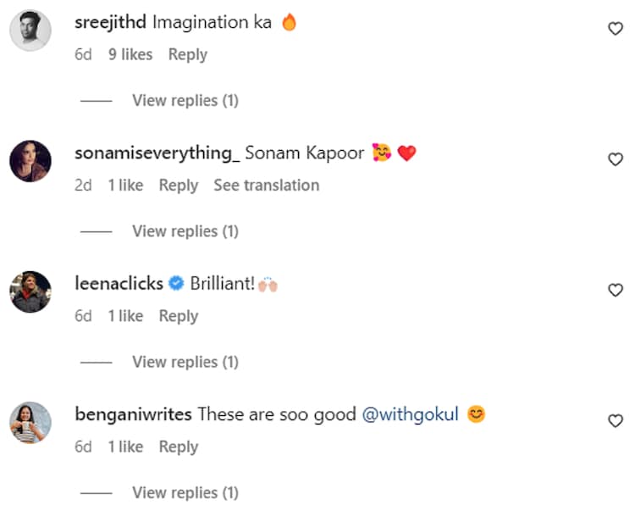Like sonamiseverything_'s comment with the heart

[616, 159]
